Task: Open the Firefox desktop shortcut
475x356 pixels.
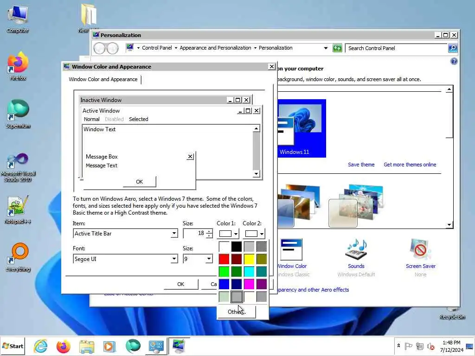Action: point(18,66)
